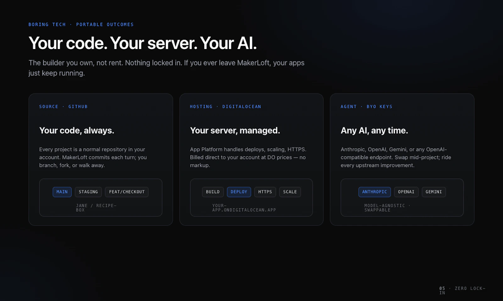Click the 'App Platform handles deploys' description
This screenshot has width=503, height=301.
[248, 157]
